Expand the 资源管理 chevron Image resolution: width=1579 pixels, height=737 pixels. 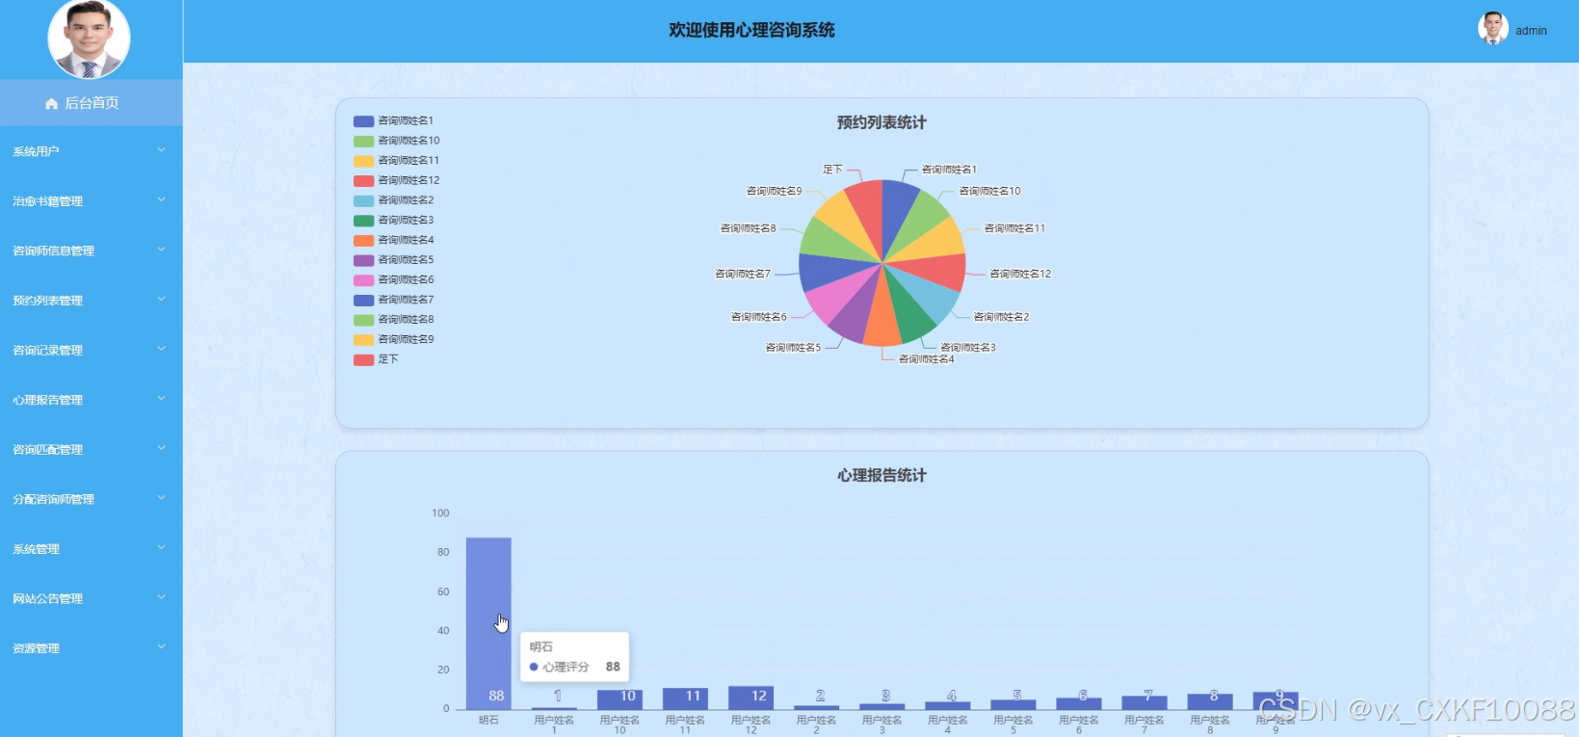(162, 647)
